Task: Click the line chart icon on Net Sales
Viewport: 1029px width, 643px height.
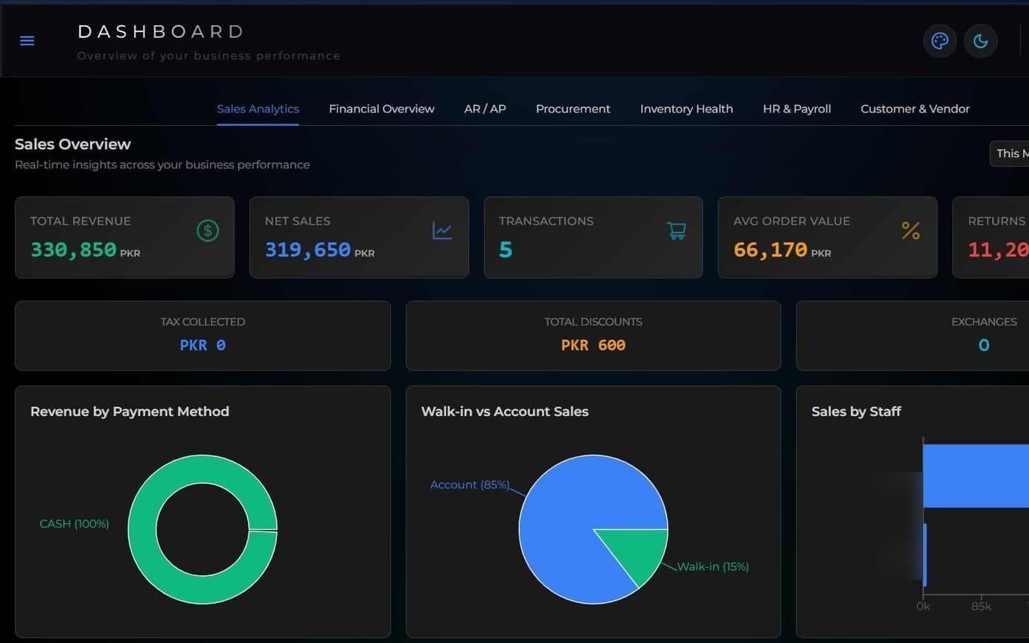Action: tap(442, 231)
